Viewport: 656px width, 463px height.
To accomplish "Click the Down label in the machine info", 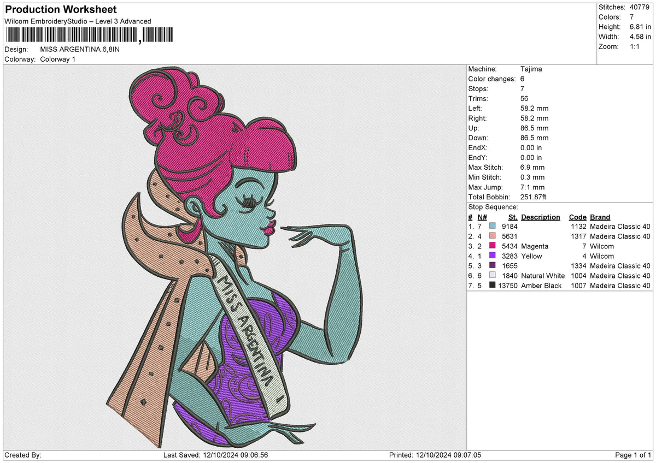I will click(x=478, y=138).
